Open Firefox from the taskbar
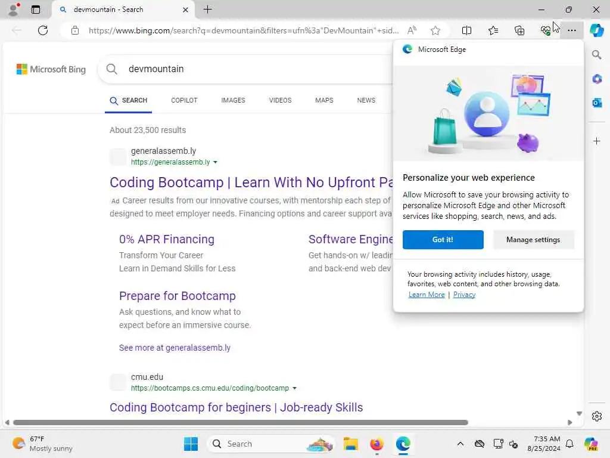 click(x=376, y=444)
